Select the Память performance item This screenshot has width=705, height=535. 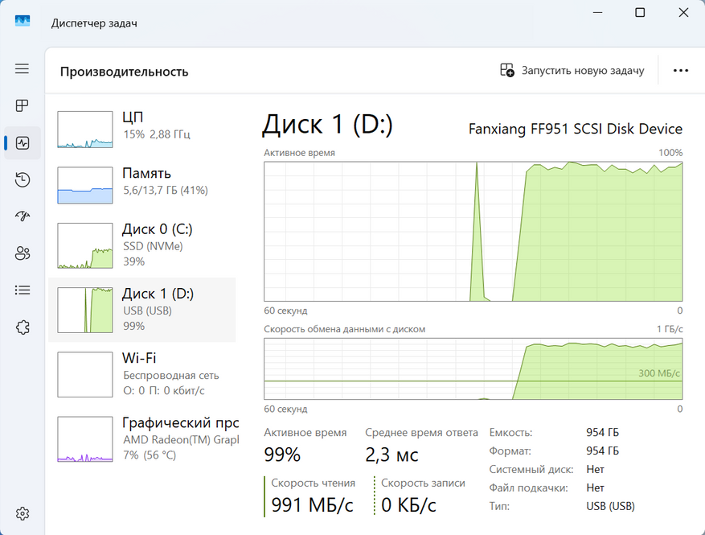(x=141, y=185)
